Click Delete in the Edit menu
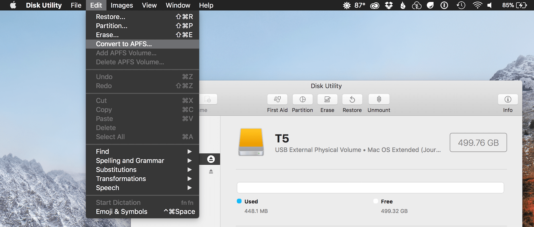534x227 pixels. tap(143, 128)
